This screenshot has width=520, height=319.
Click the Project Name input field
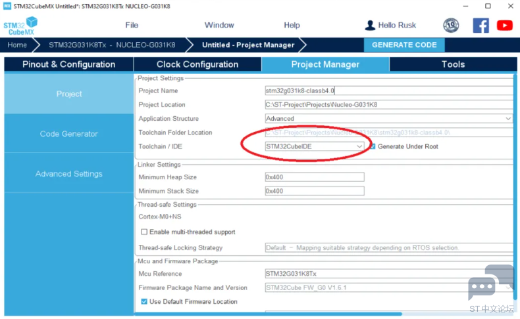point(388,91)
